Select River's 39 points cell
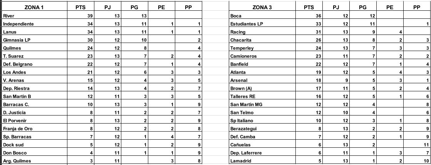The height and width of the screenshot is (165, 431). (81, 16)
